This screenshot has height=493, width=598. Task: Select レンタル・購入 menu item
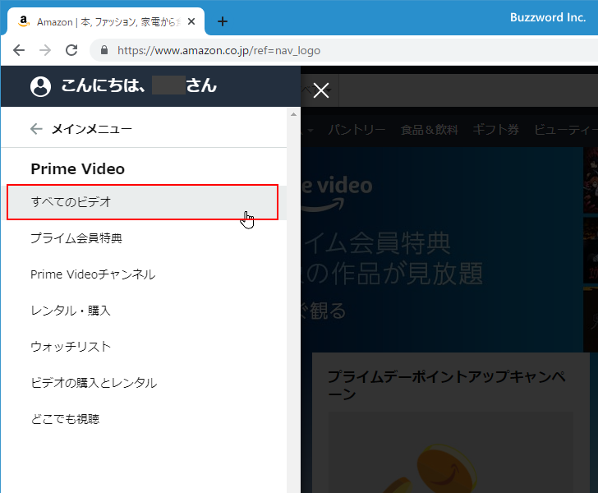tap(144, 311)
